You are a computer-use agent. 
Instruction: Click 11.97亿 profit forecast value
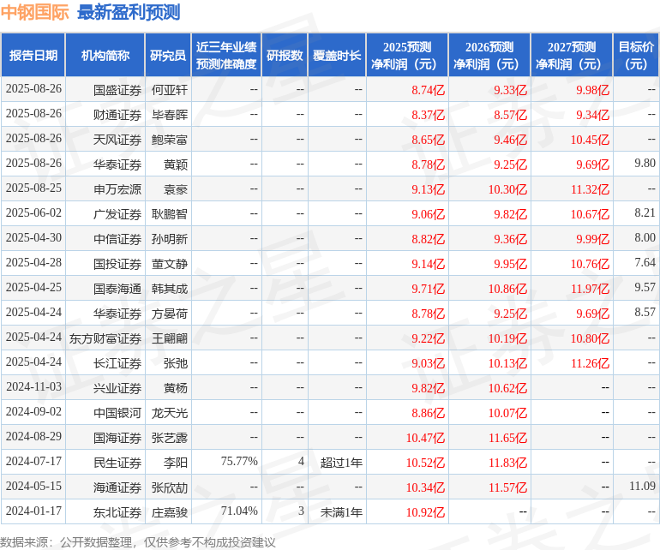[x=590, y=289]
